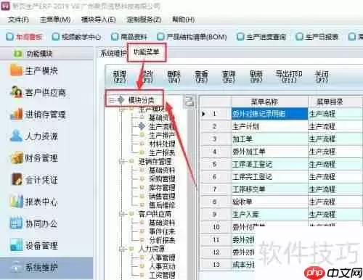This screenshot has width=363, height=280.
Task: Open the 系统维护 module icon
Action: point(17,267)
